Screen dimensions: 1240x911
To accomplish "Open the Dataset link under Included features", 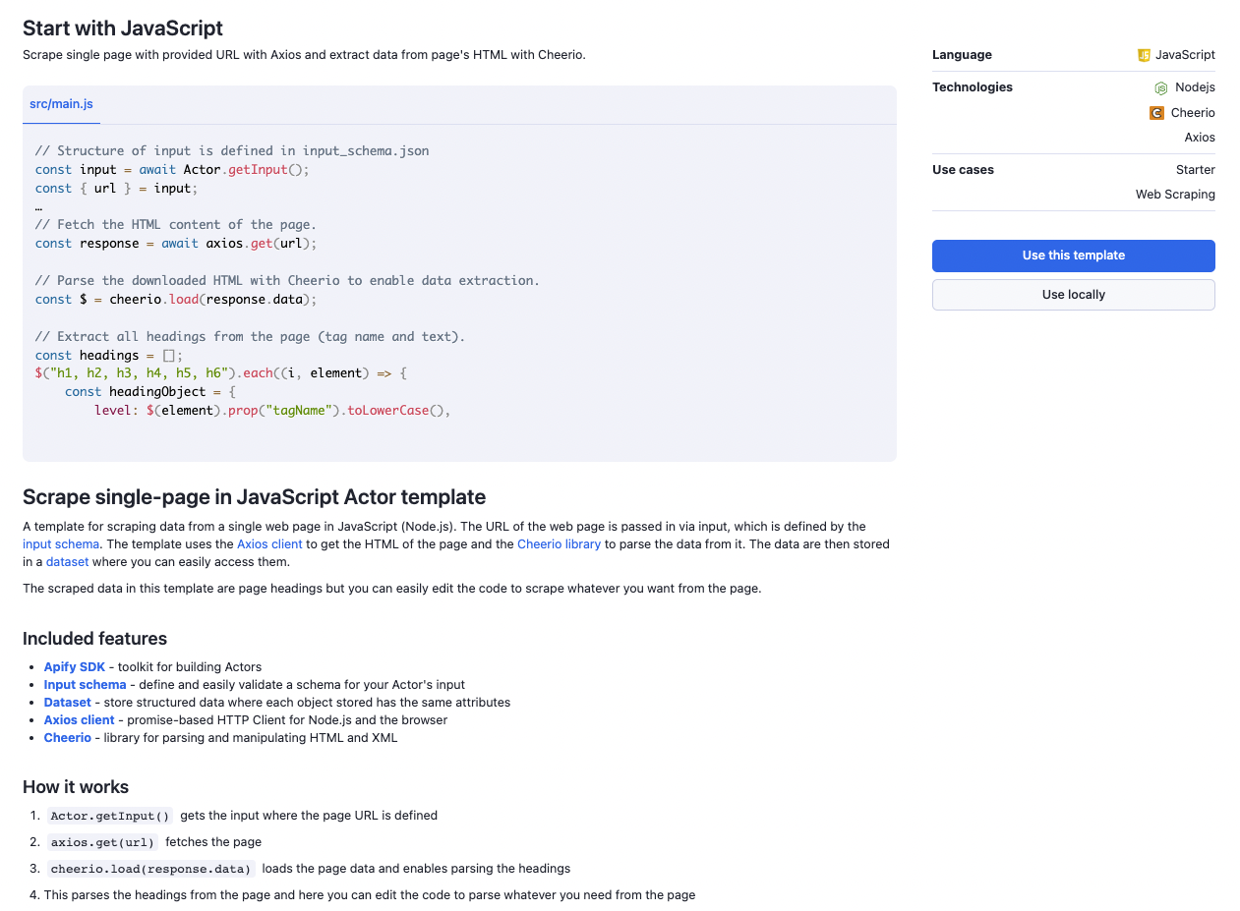I will pyautogui.click(x=67, y=702).
